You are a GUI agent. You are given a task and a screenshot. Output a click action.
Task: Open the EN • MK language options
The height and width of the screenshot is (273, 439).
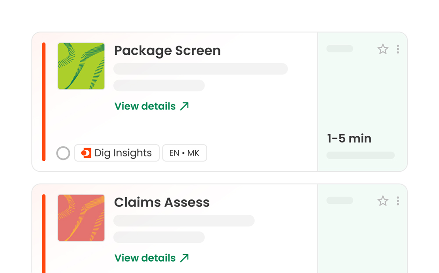click(184, 152)
